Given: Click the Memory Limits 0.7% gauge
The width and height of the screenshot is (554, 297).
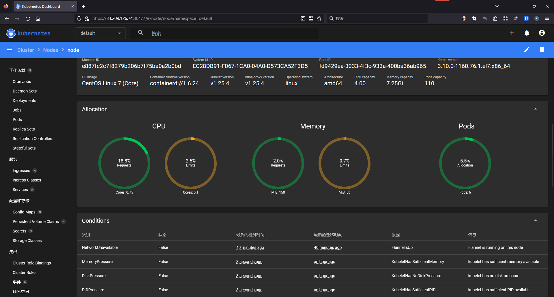Looking at the screenshot, I should tap(345, 163).
